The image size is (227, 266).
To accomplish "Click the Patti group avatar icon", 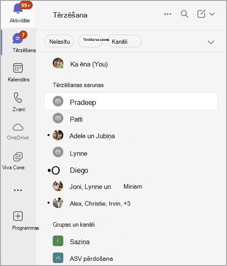I will pos(58,118).
